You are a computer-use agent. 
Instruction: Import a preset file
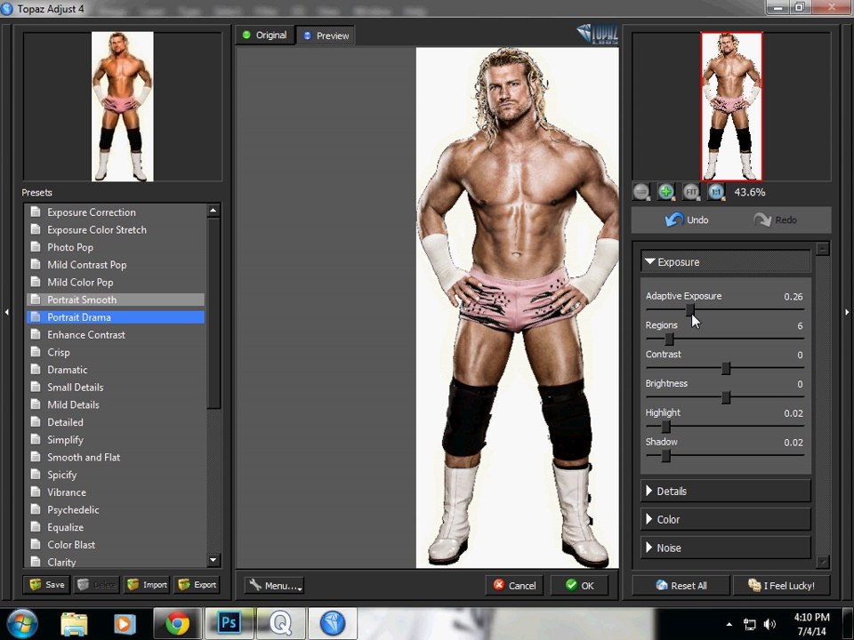pos(147,585)
